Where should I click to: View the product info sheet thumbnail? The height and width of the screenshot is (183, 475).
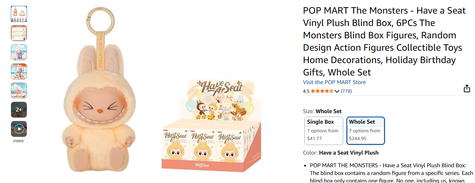point(19,33)
